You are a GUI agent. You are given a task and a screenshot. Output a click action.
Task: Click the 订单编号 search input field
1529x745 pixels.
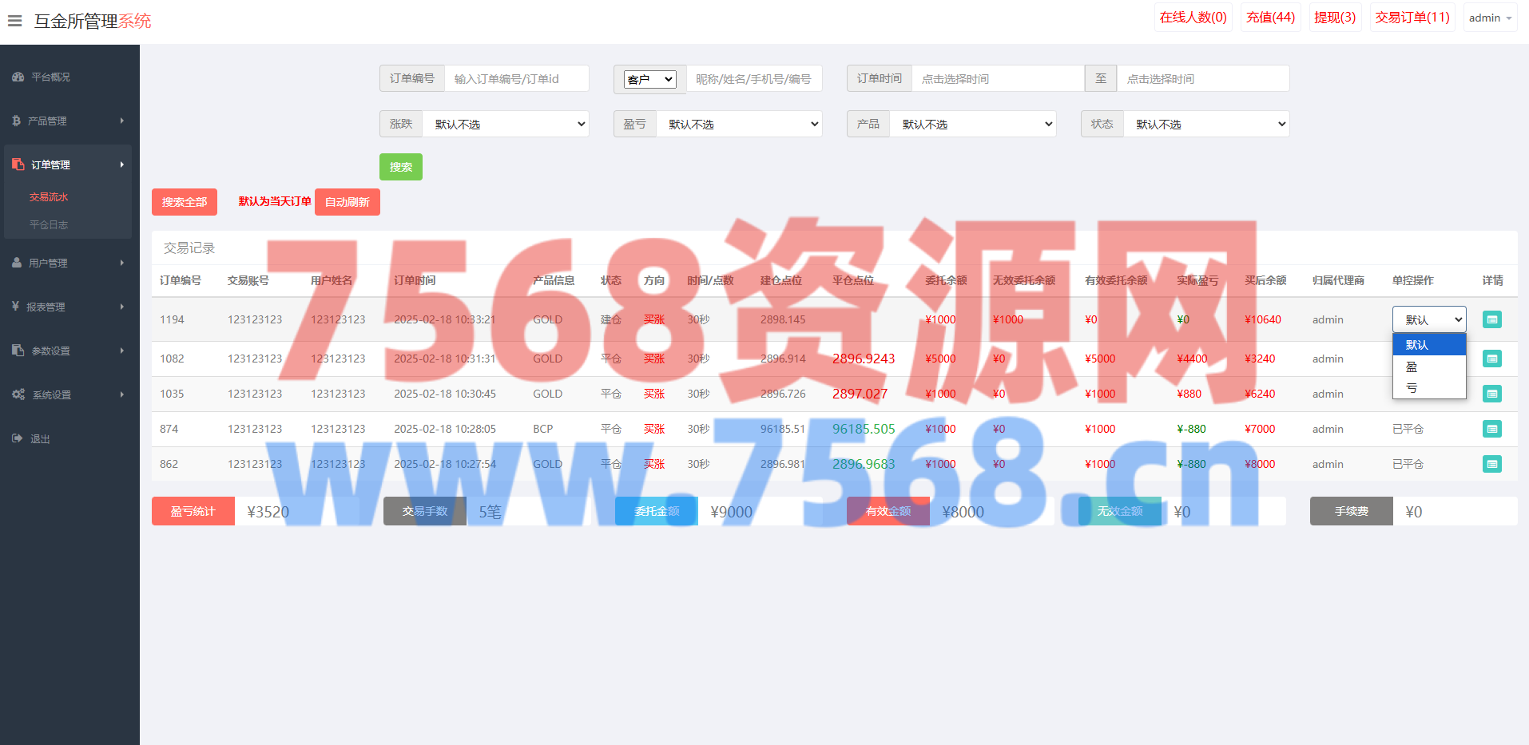(516, 79)
